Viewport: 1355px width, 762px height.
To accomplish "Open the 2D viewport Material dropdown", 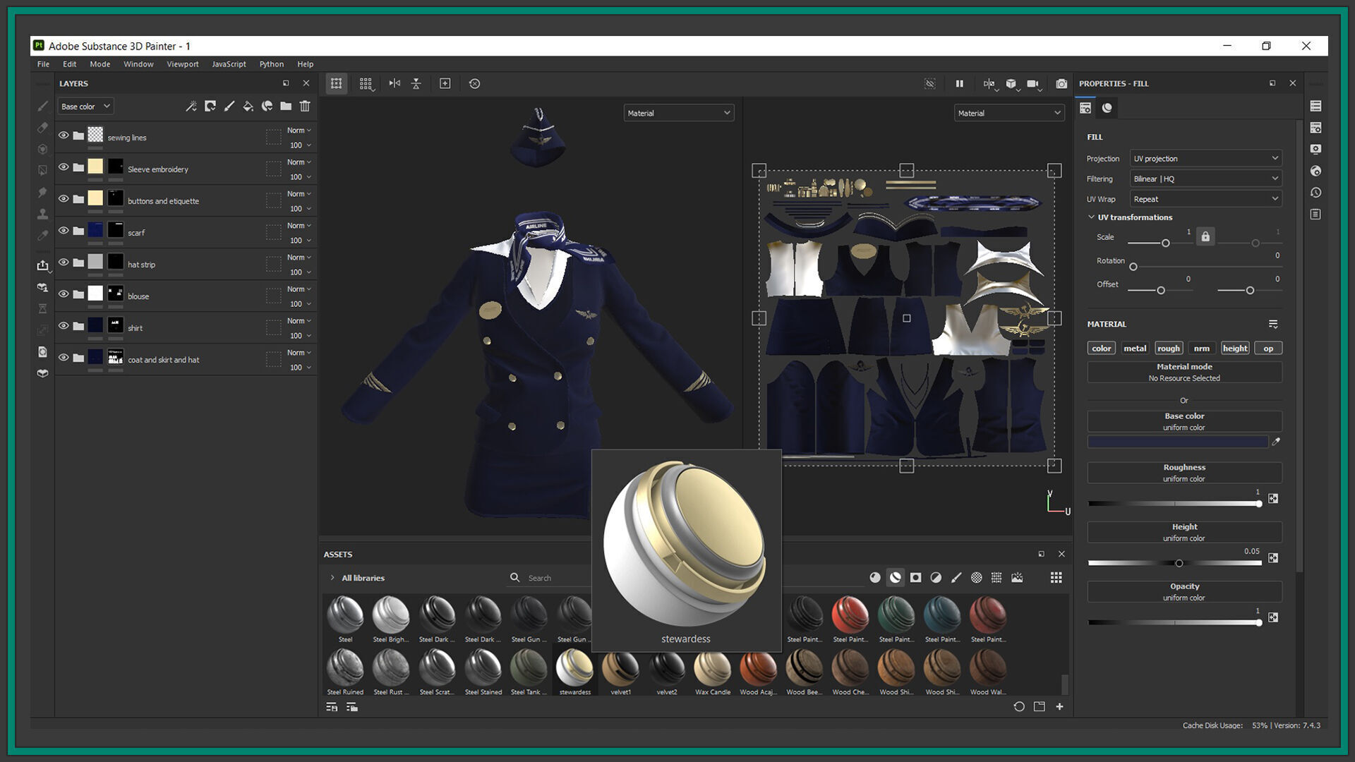I will [1009, 113].
